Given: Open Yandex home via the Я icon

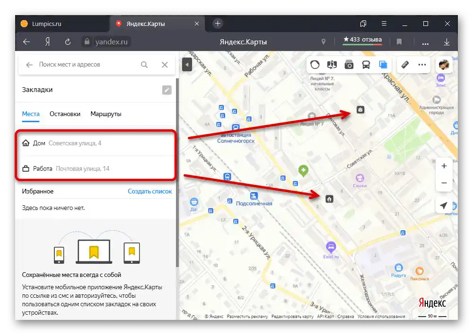Looking at the screenshot, I should [47, 42].
